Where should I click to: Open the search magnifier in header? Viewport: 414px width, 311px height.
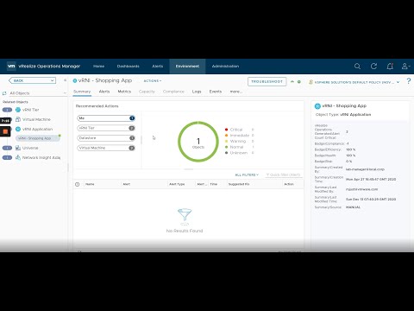(x=357, y=67)
